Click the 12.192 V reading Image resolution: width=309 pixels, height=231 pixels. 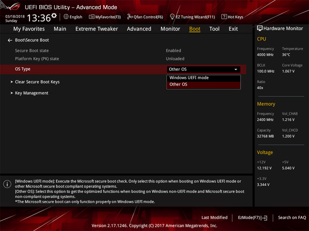[264, 168]
